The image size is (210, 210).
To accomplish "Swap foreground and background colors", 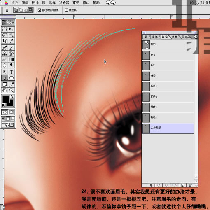I will pos(12,96).
